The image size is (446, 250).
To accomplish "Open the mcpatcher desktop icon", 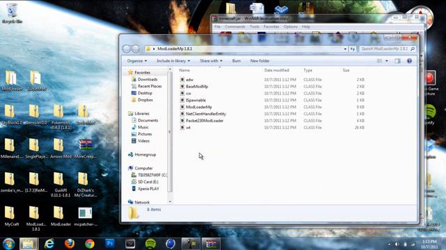I will point(85,216).
